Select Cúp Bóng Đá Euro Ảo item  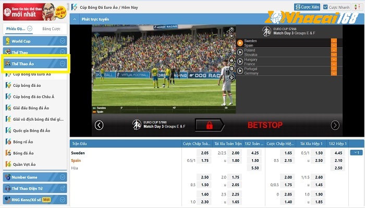coord(32,74)
